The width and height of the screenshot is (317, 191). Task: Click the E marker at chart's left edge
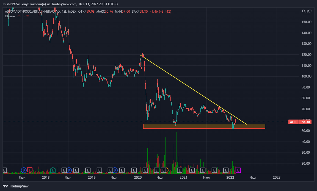(x=4, y=170)
